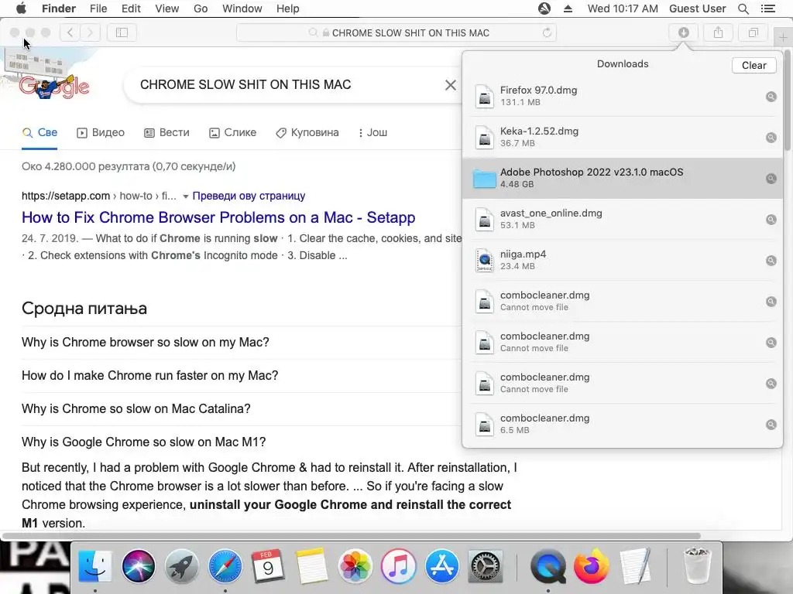Open 'How to Fix Chrome Browser Problems' link
The image size is (793, 594).
[x=218, y=217]
